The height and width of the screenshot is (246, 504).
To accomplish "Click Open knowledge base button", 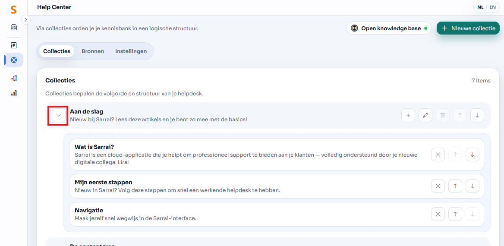I will (x=389, y=28).
